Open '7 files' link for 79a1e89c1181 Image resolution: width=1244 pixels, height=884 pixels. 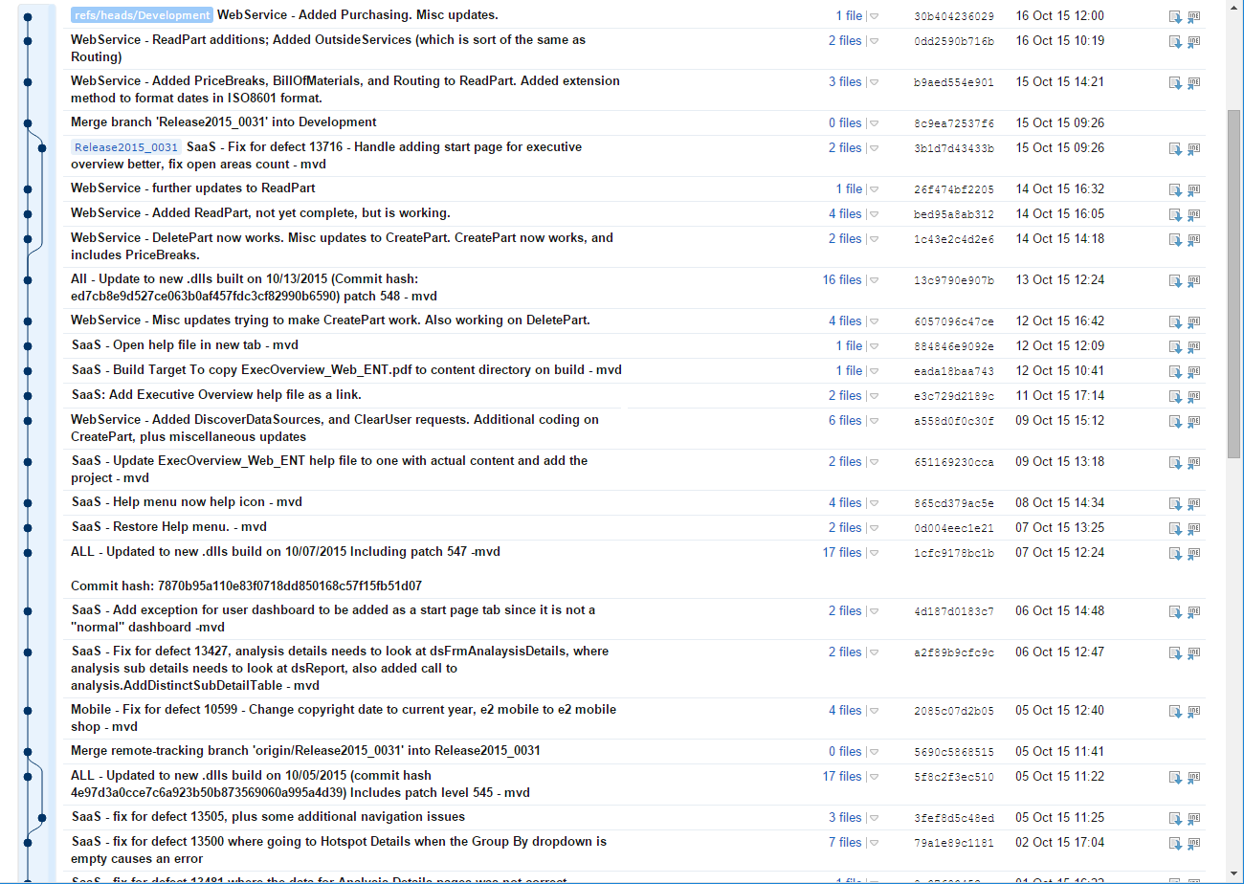pos(845,843)
